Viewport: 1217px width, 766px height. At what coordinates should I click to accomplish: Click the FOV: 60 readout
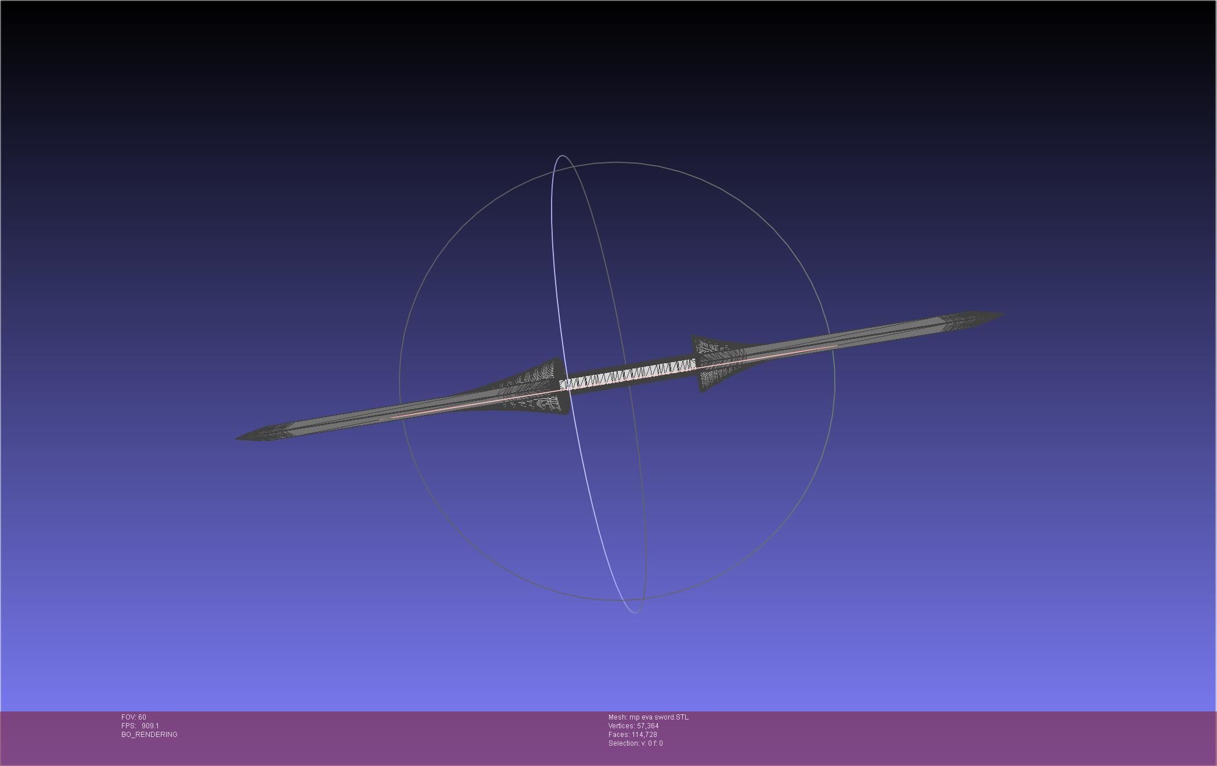pos(134,717)
